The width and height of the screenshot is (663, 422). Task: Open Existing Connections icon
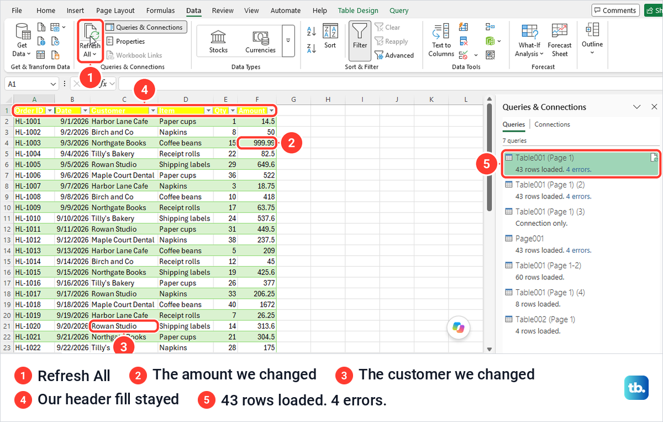[55, 55]
